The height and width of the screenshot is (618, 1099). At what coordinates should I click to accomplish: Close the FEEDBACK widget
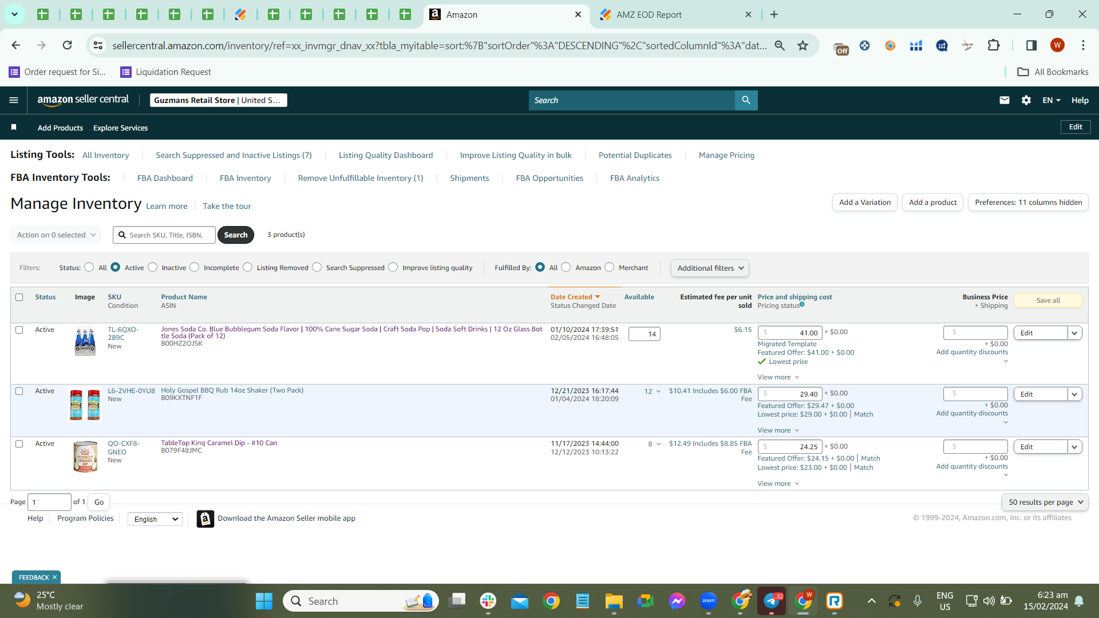pyautogui.click(x=54, y=577)
